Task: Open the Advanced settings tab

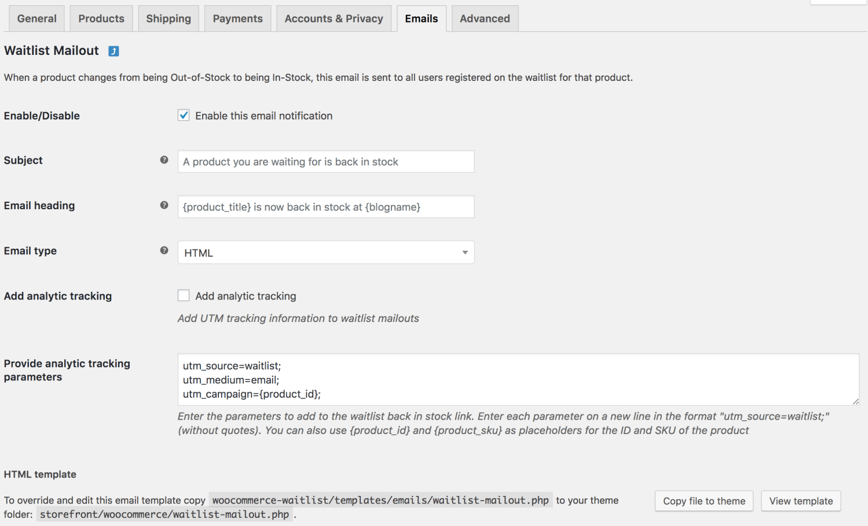Action: click(485, 18)
